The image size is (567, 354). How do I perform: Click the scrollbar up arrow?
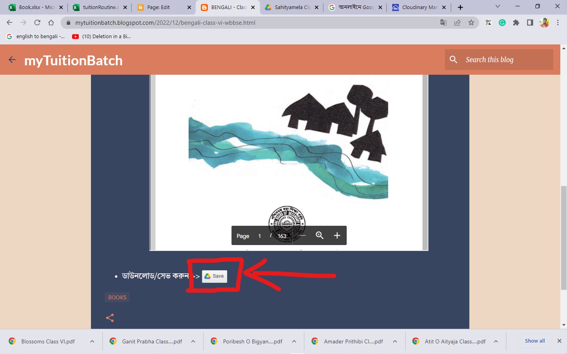click(564, 48)
